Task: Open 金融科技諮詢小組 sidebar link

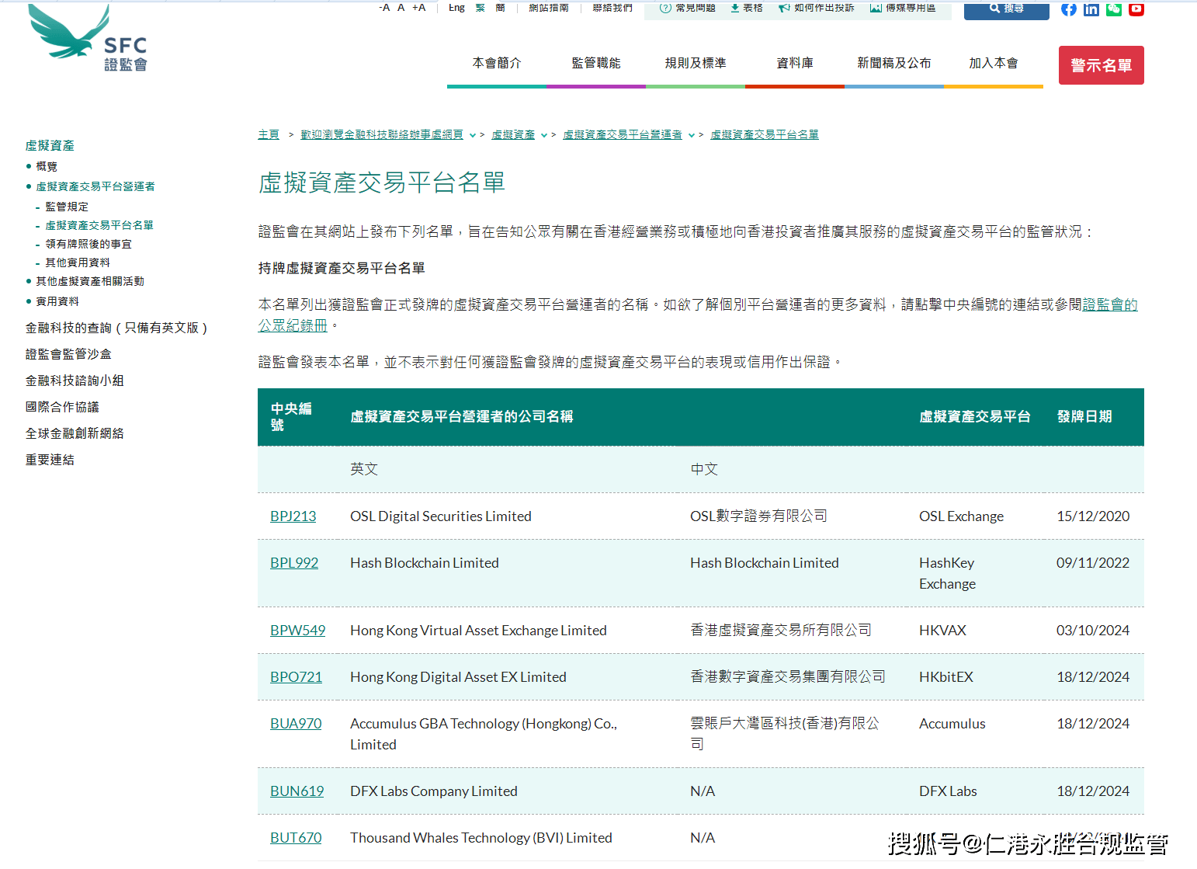Action: [75, 381]
